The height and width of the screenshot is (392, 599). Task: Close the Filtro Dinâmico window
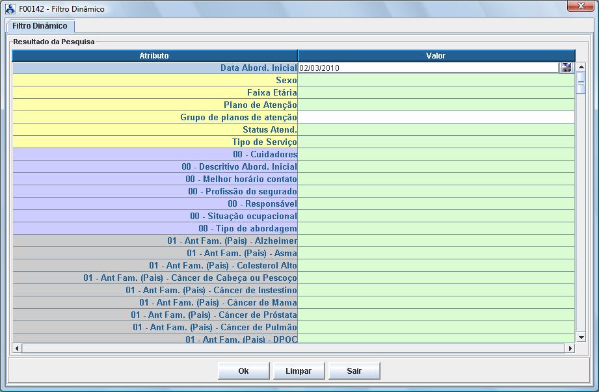(576, 7)
